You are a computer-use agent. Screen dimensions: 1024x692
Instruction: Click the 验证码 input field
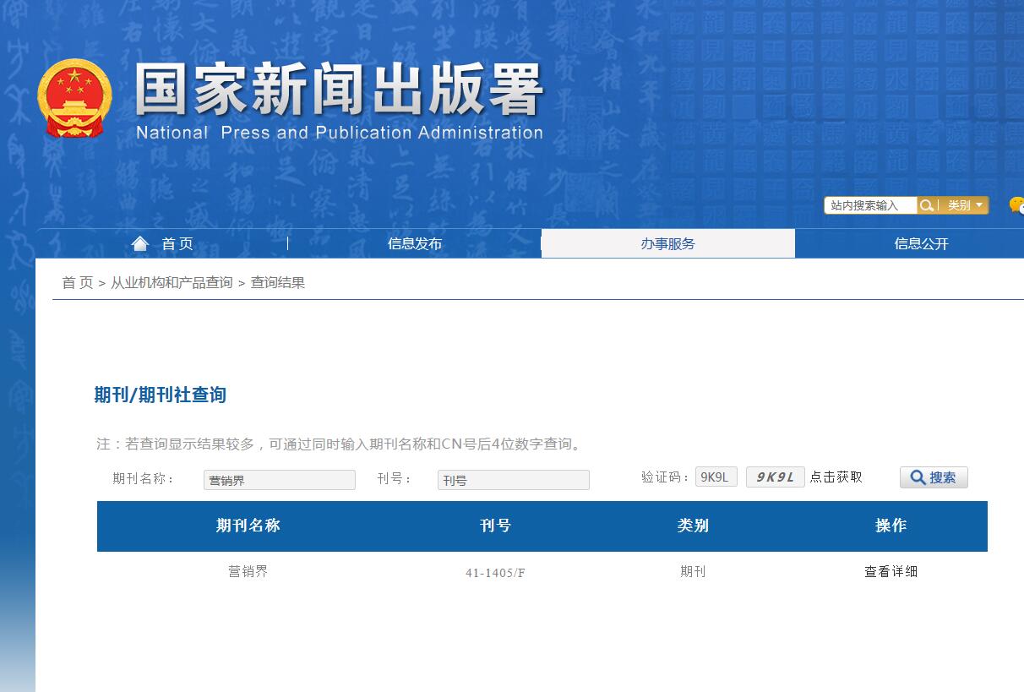[x=716, y=477]
